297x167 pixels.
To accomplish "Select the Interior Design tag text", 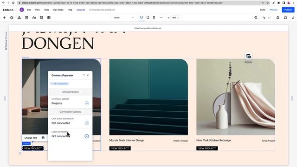I will click(181, 141).
